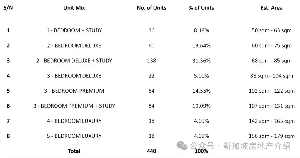Select the 2 - BEDROOM DELUXE cell
This screenshot has height=158, width=300.
74,46
